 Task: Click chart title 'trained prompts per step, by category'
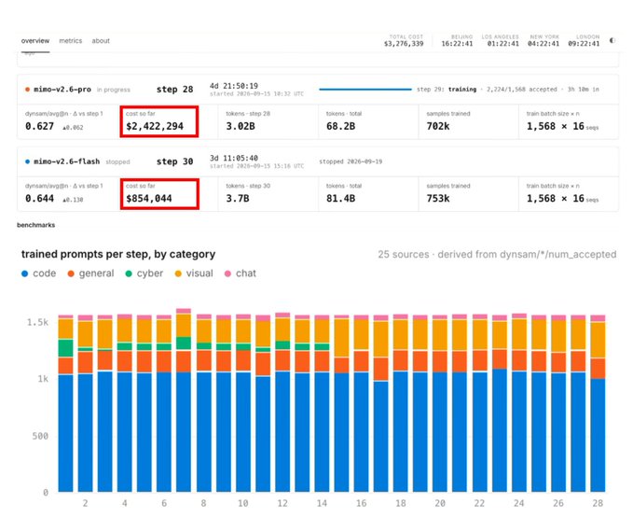(118, 254)
